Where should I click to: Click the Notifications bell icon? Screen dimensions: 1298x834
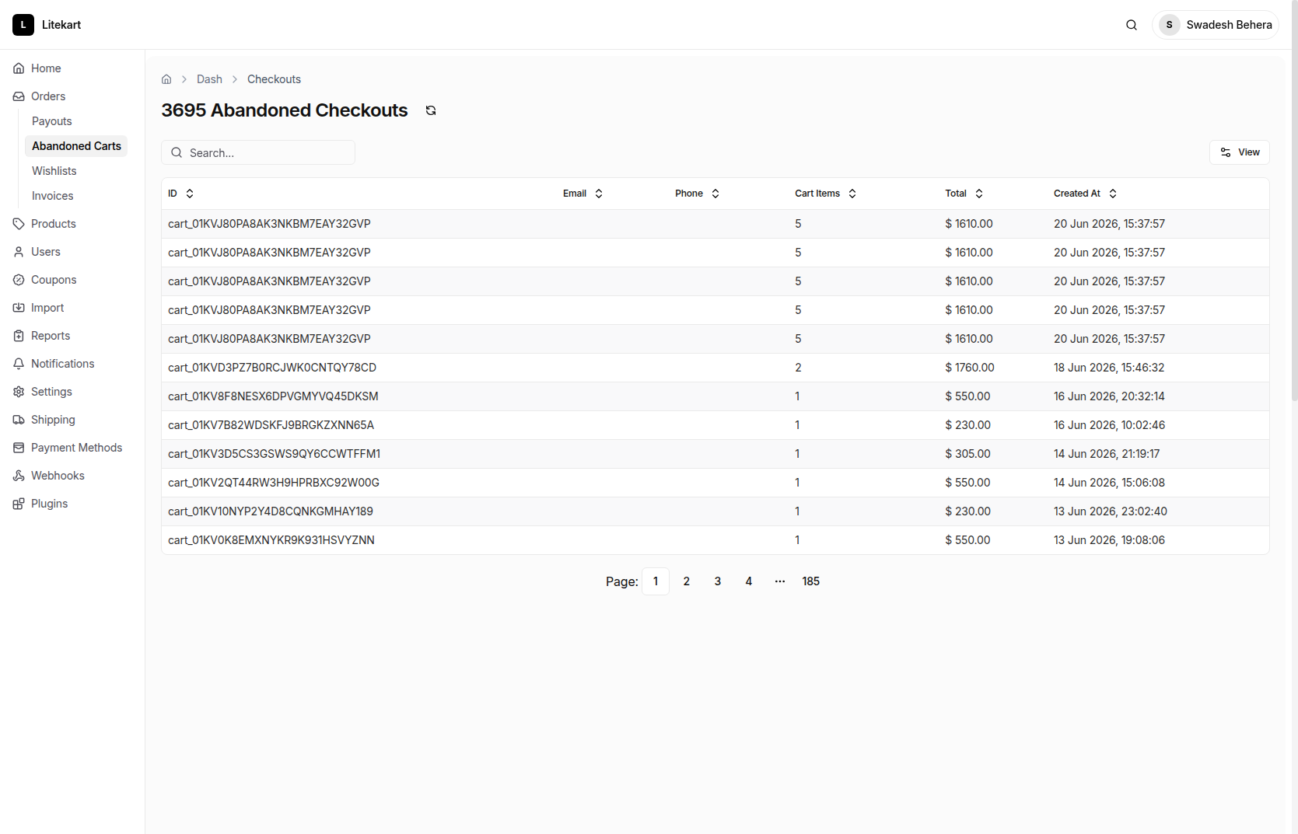point(19,364)
